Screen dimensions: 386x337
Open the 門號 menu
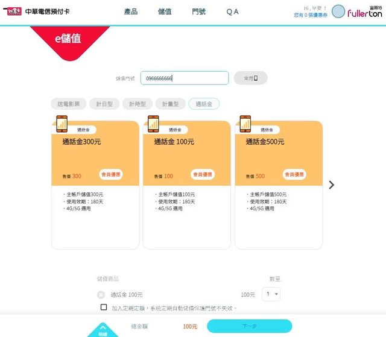(198, 12)
